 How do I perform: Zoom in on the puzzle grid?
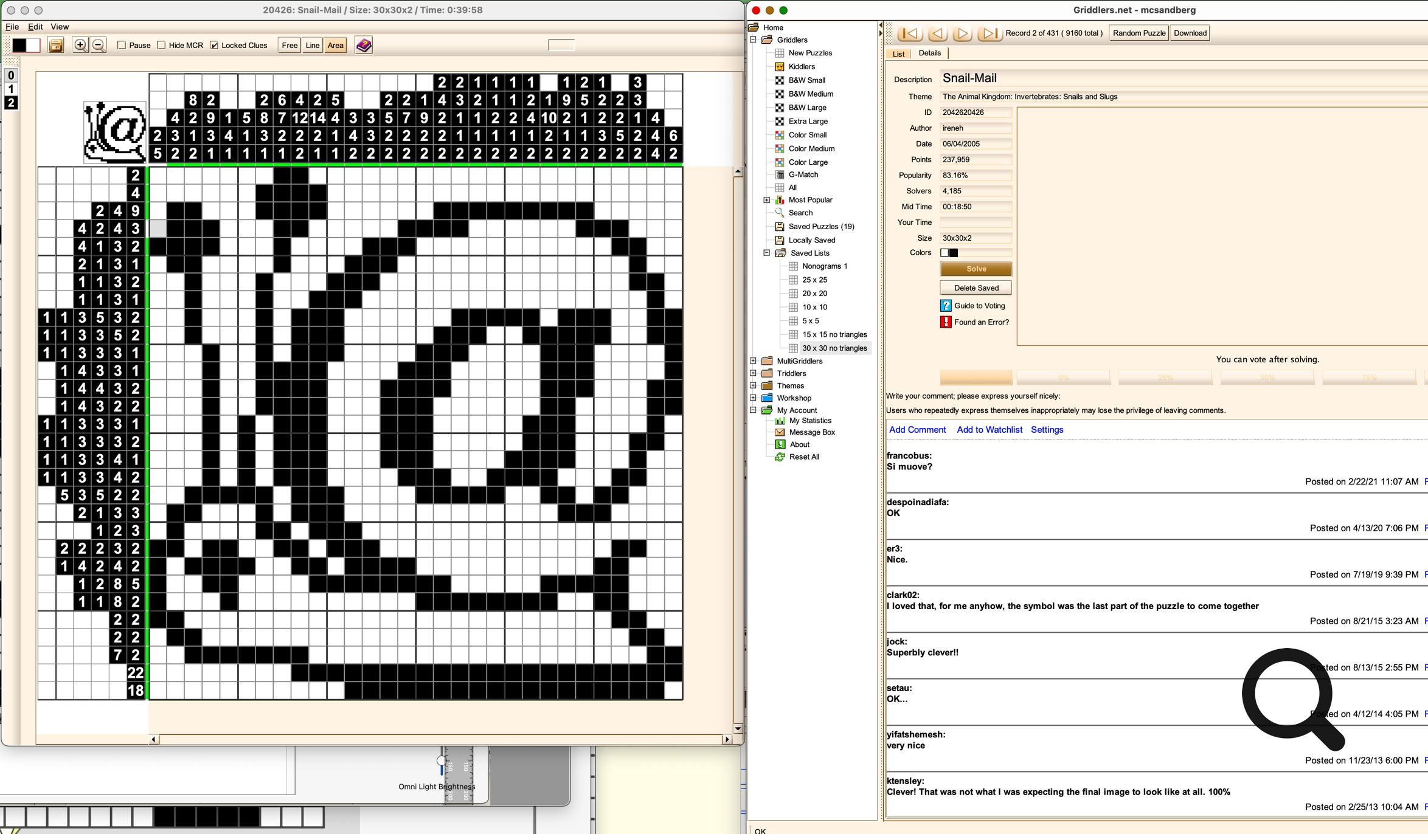(80, 45)
